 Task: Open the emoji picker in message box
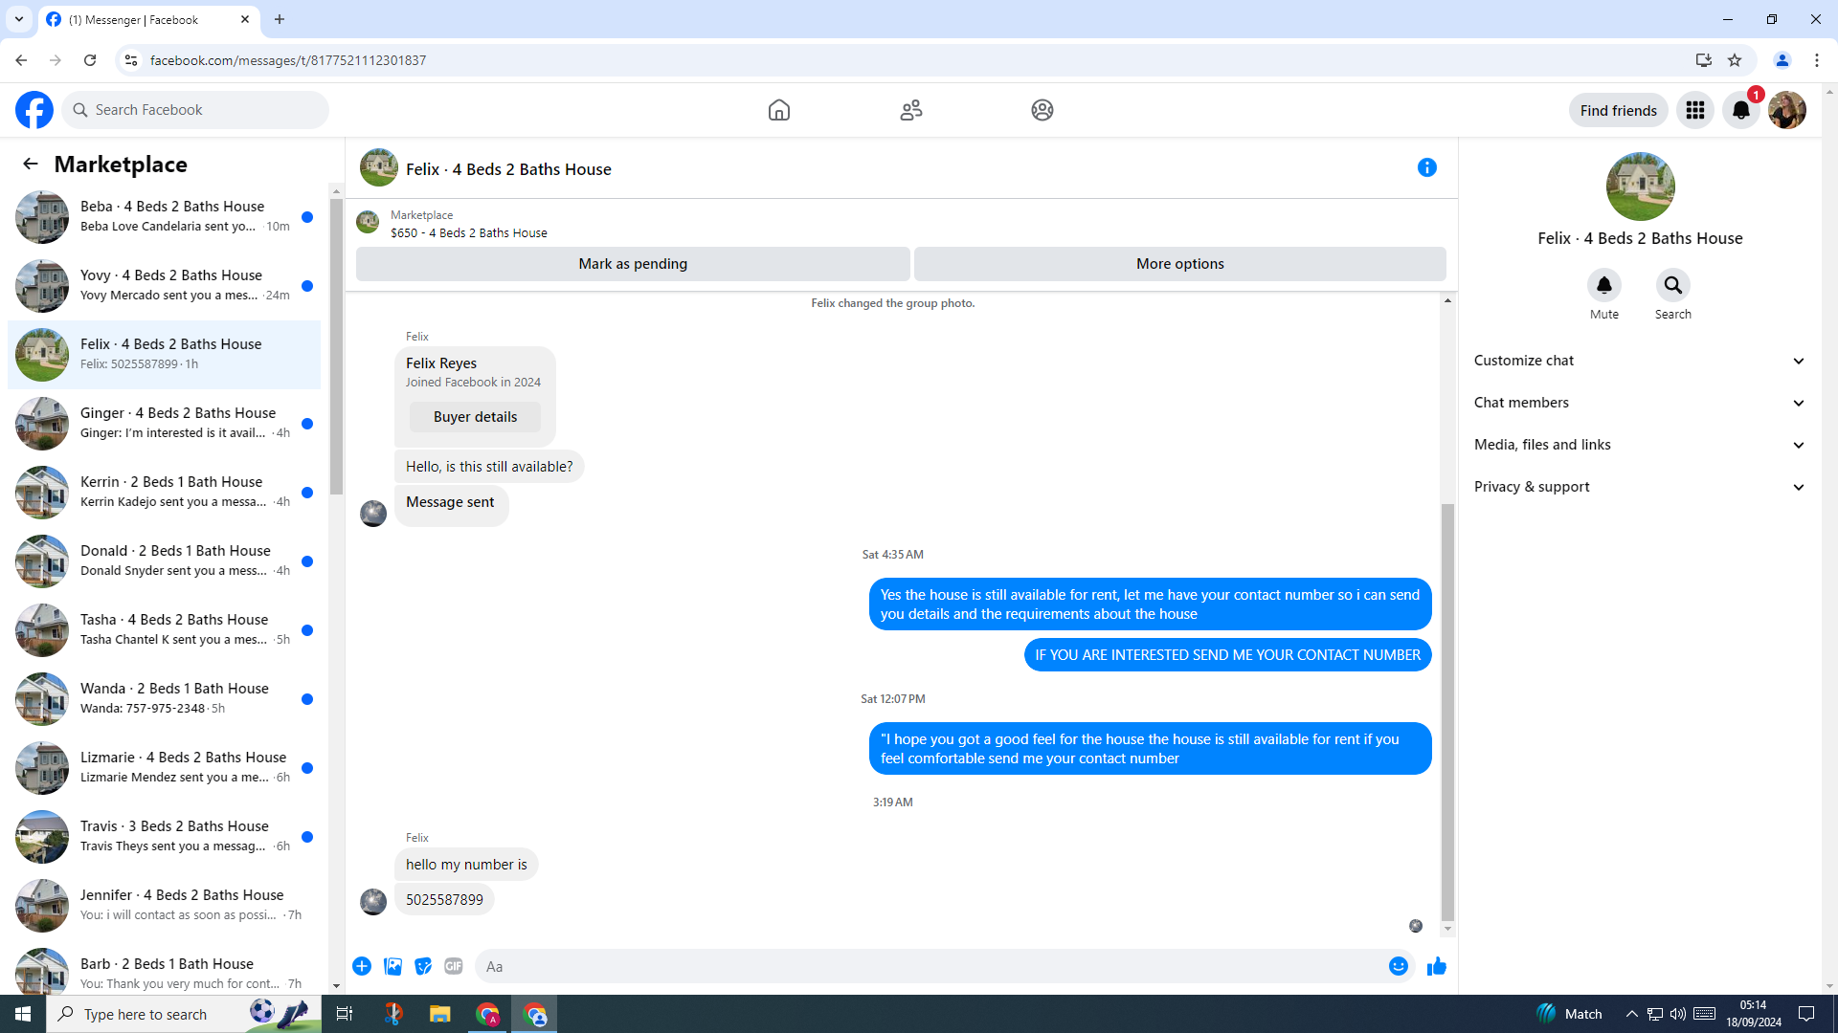[x=1398, y=966]
